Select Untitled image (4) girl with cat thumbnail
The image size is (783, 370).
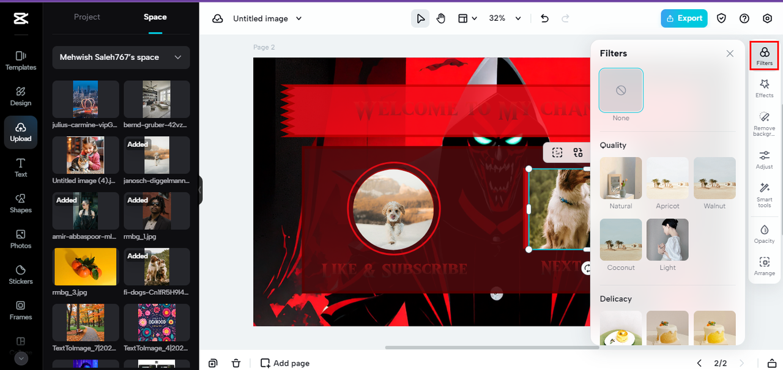point(86,155)
